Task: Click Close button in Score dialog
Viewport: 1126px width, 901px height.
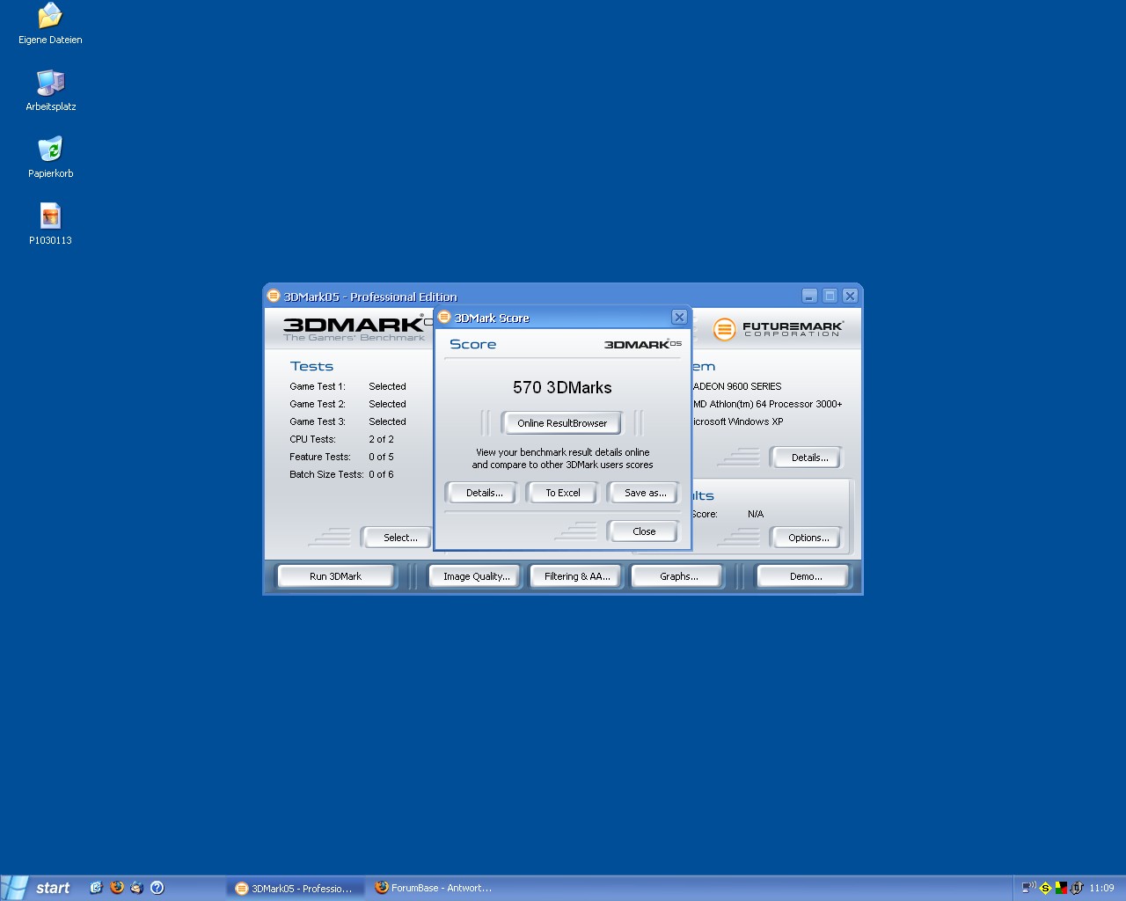Action: click(x=644, y=531)
